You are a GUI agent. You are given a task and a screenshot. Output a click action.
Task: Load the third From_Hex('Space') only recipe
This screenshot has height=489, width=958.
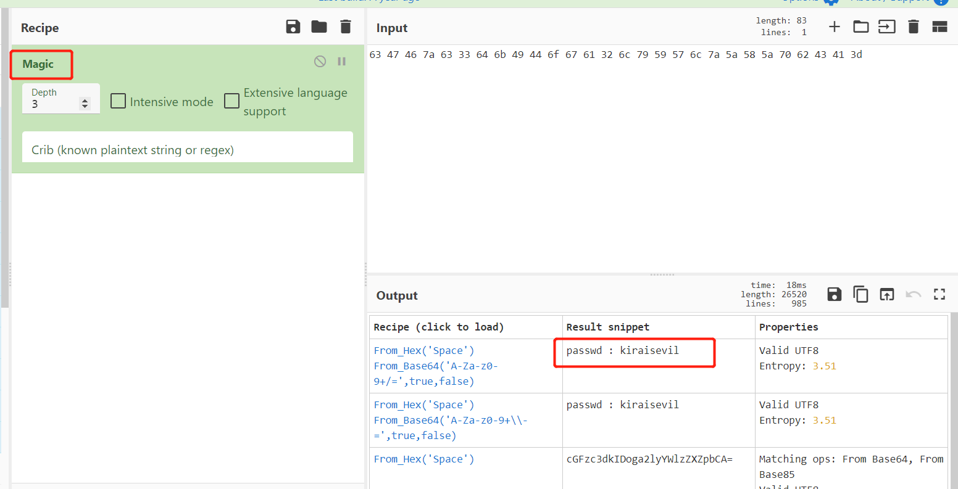424,459
